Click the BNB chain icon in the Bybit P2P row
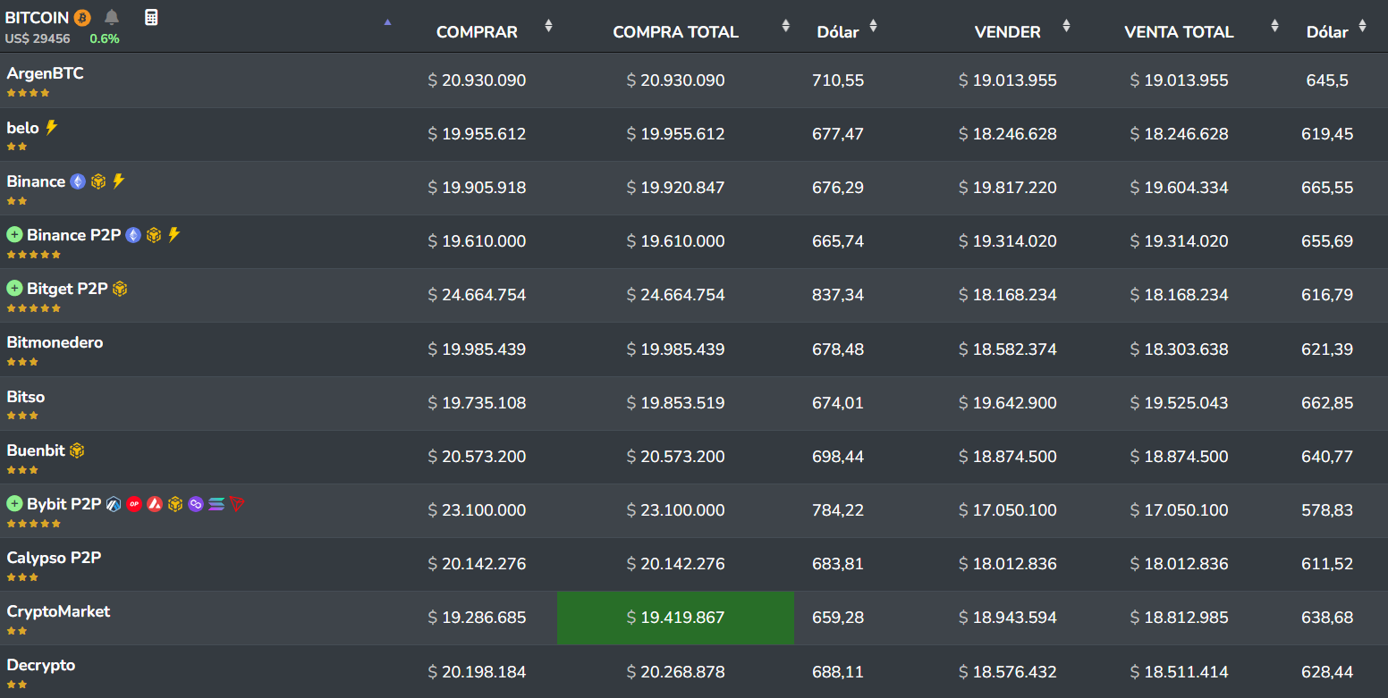The height and width of the screenshot is (698, 1388). click(x=175, y=504)
